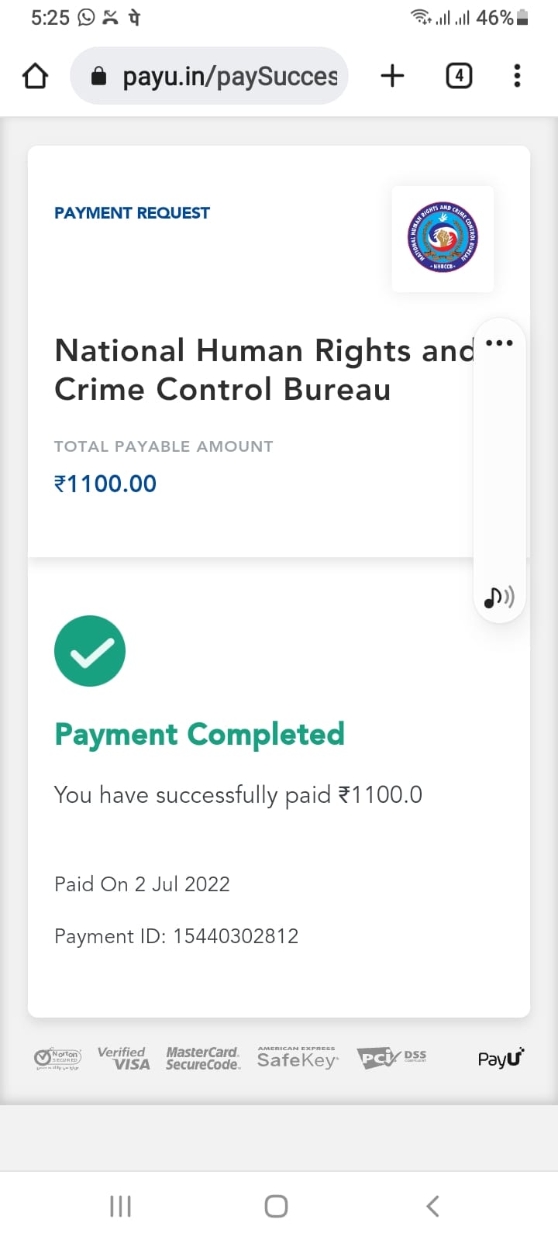Open Android recent apps button

point(120,1206)
